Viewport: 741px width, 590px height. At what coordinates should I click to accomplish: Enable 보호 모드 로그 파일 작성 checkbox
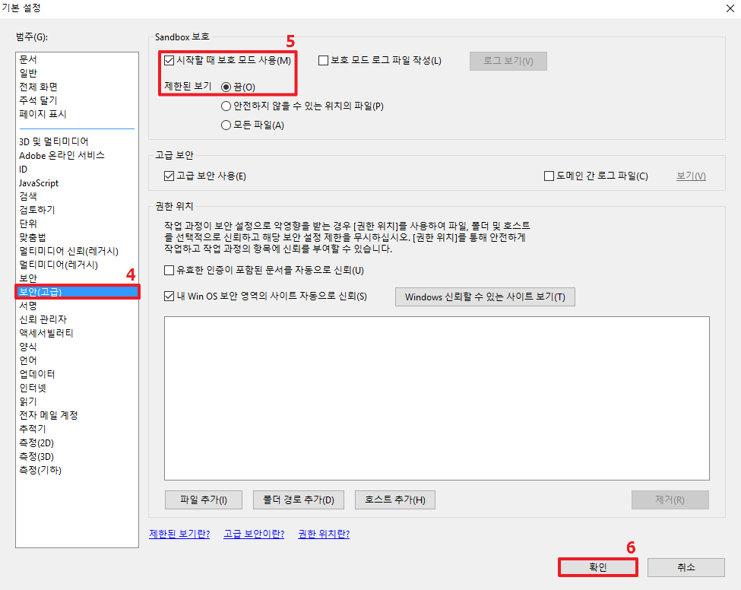(x=324, y=60)
